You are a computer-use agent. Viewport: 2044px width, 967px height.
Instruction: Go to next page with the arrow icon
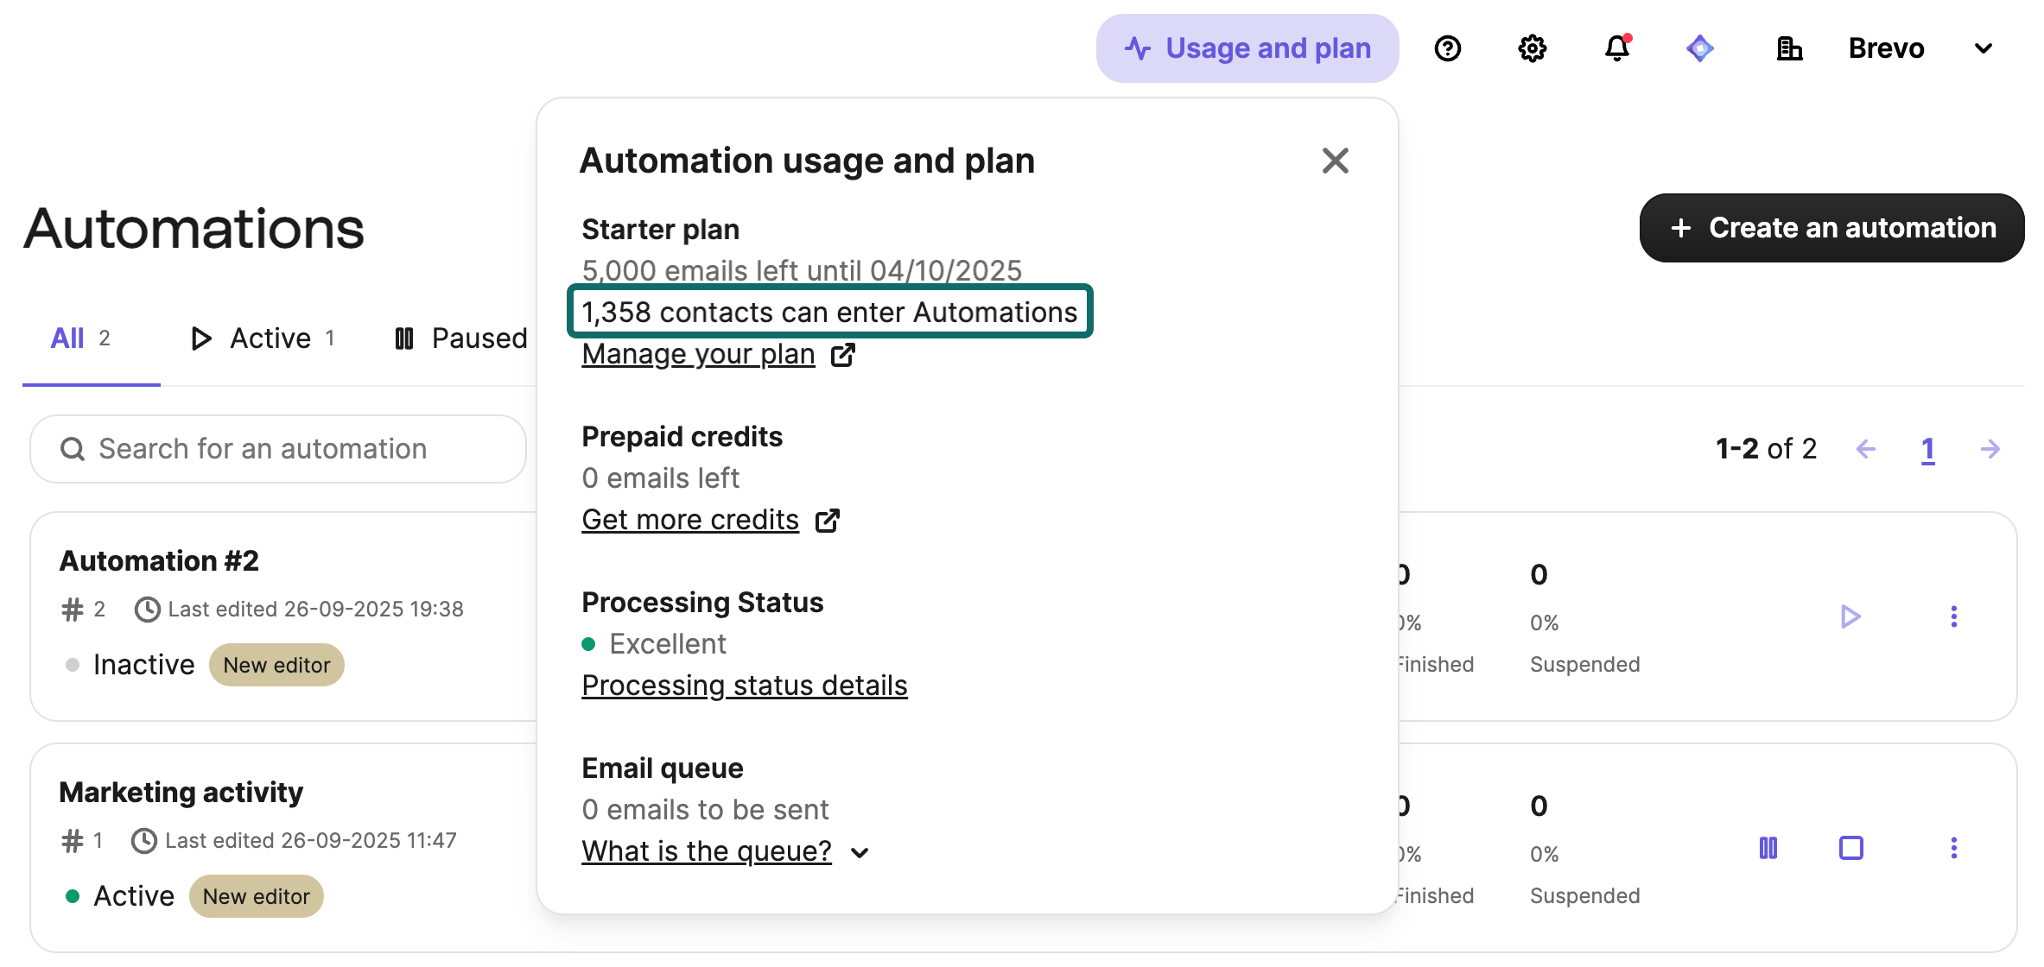click(x=1990, y=448)
